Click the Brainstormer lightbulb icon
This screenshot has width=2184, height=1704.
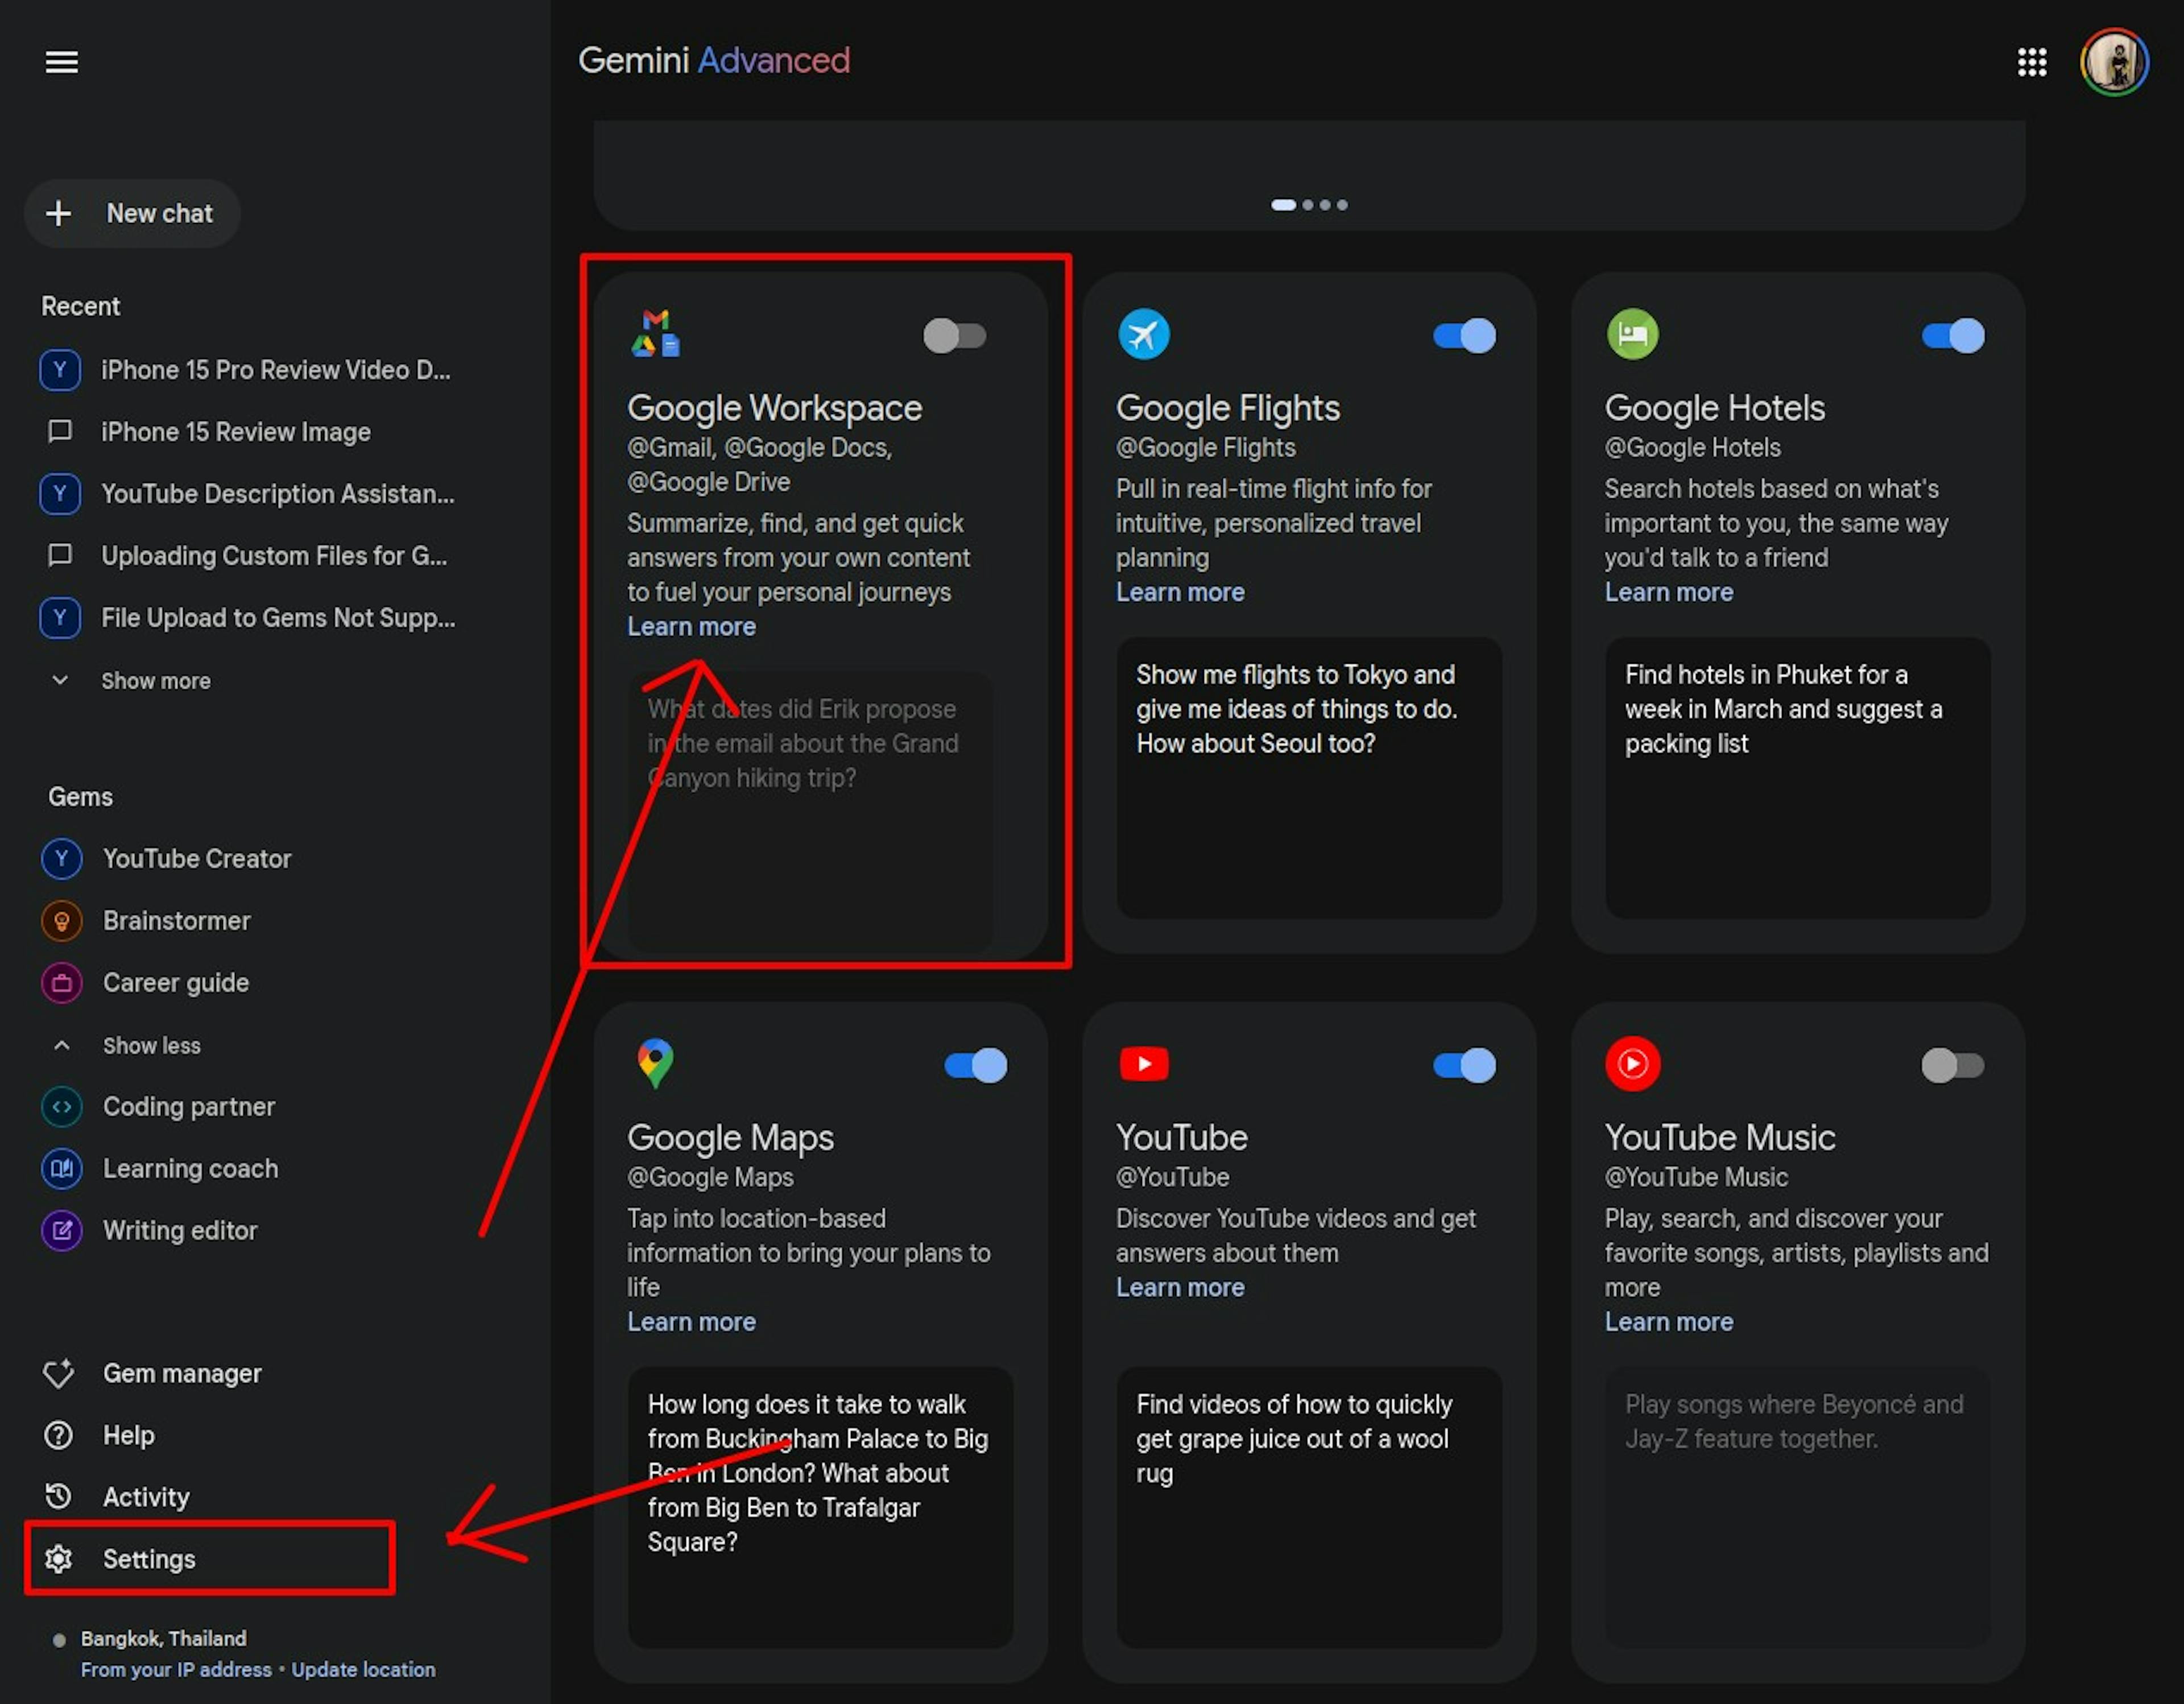(62, 920)
